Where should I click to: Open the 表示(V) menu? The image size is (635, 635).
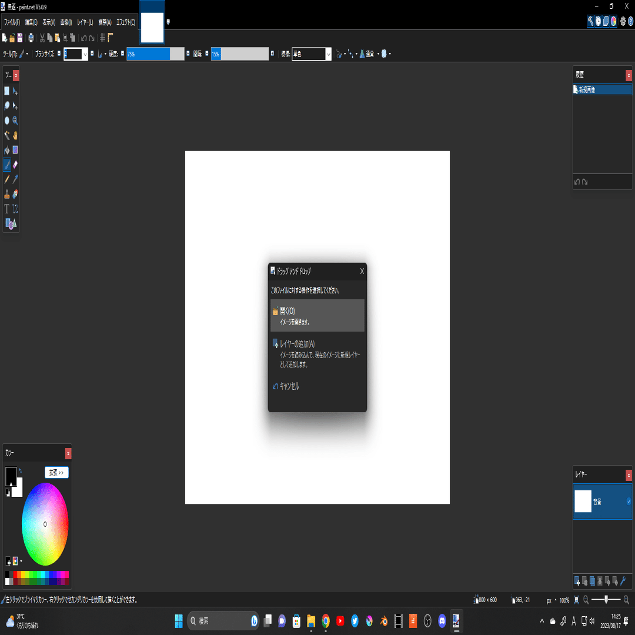[49, 22]
